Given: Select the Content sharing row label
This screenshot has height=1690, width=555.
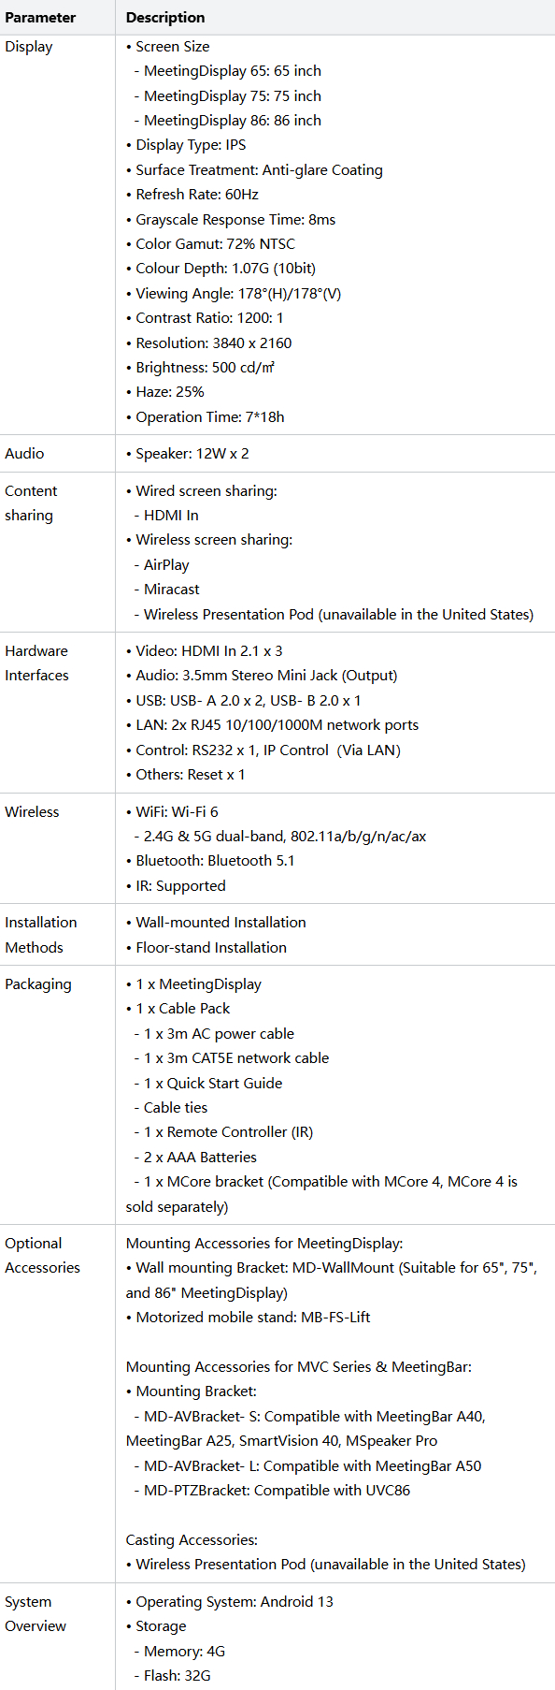Looking at the screenshot, I should click(31, 503).
